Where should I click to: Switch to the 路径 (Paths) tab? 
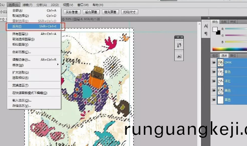233,56
